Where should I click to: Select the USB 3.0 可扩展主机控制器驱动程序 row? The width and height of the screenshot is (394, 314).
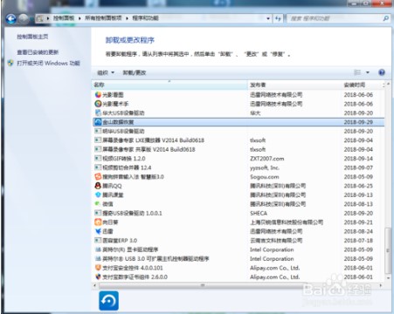point(238,258)
